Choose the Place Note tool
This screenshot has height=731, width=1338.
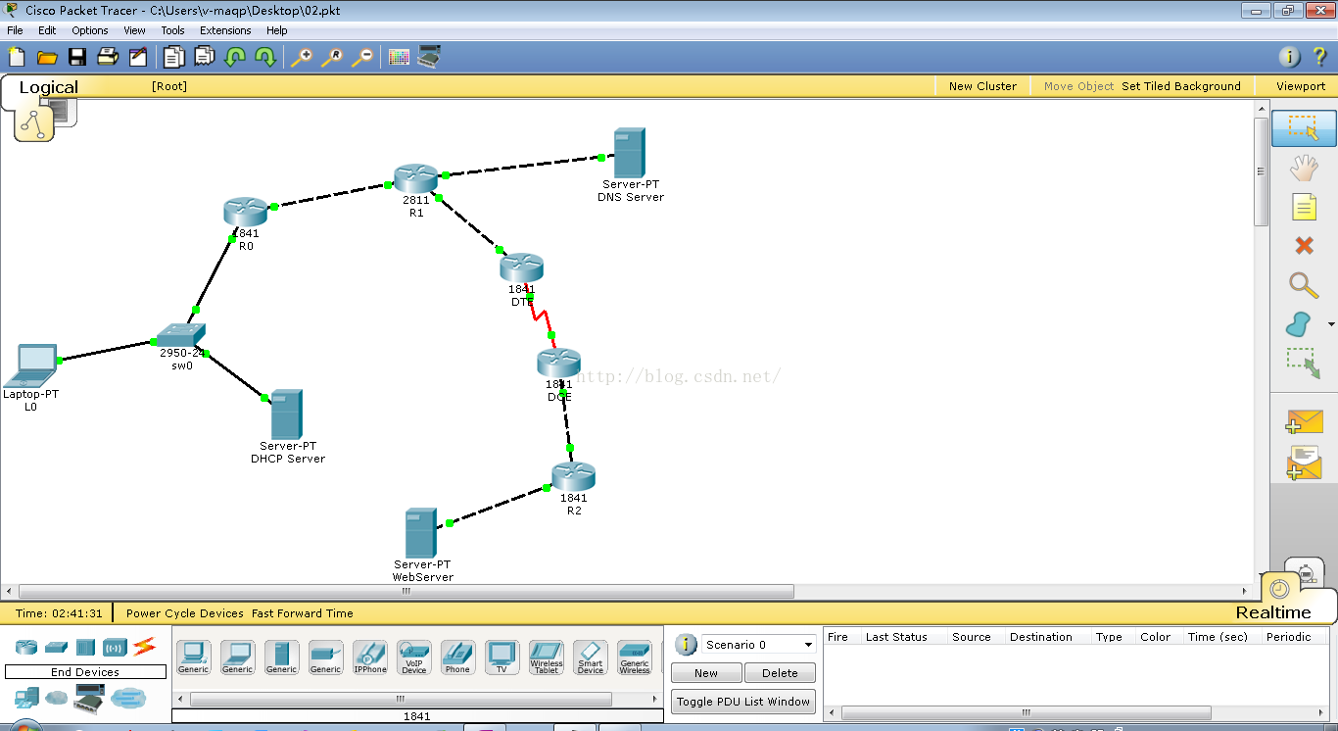pos(1304,208)
